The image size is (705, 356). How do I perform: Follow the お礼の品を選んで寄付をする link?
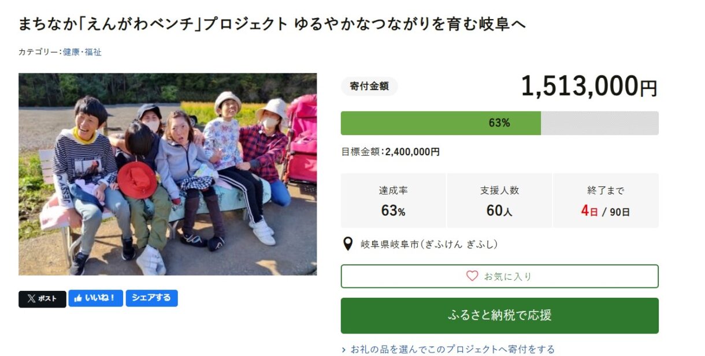(x=452, y=349)
